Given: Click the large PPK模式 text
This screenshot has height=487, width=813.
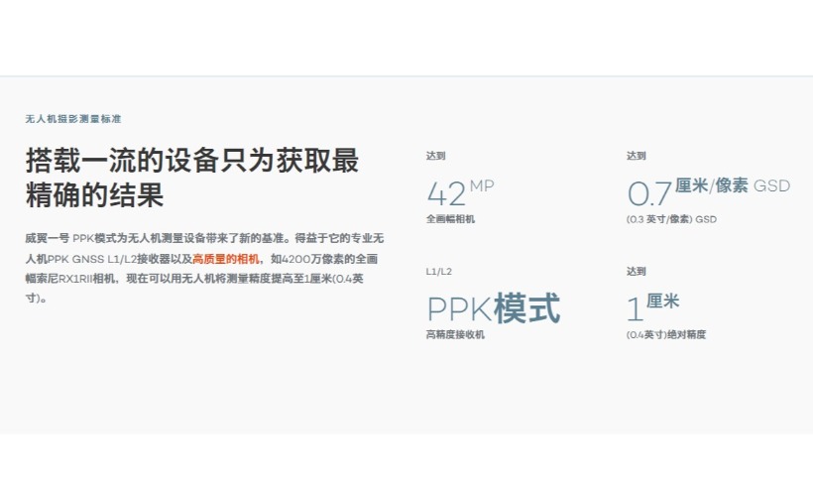Looking at the screenshot, I should tap(493, 308).
